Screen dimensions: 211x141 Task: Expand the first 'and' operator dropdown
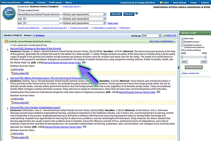(21, 19)
